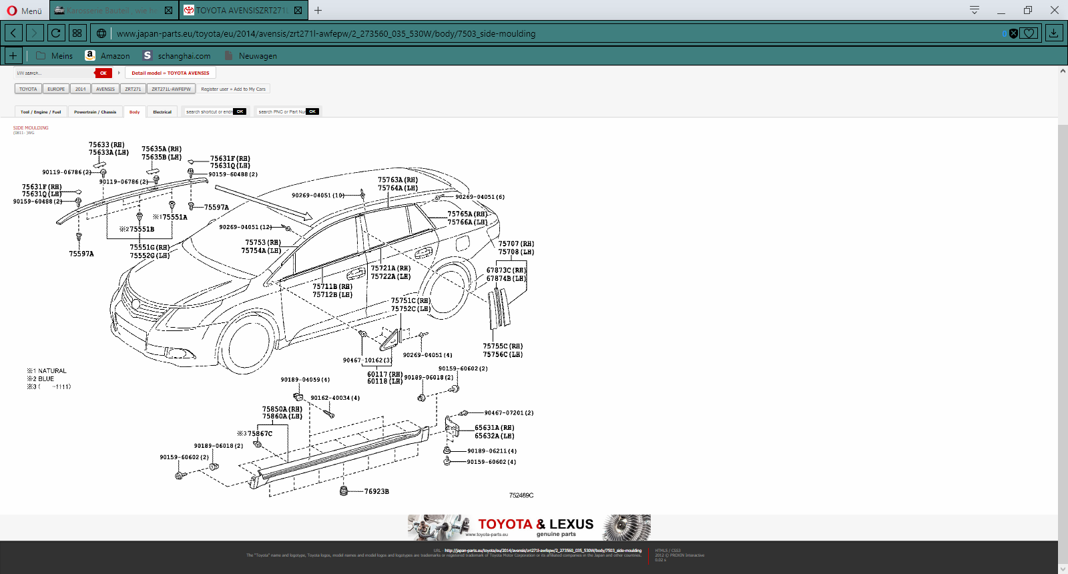
Task: Open the Tool / Engine / Fuel tab
Action: pos(41,111)
